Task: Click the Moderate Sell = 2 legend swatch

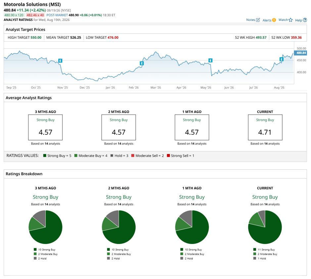Action: coord(133,156)
